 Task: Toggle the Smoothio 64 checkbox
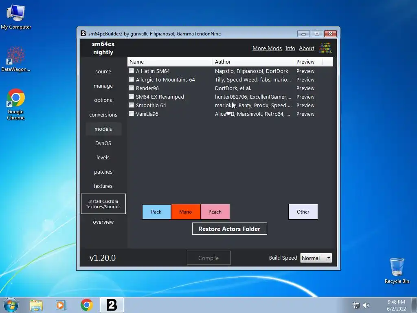132,105
